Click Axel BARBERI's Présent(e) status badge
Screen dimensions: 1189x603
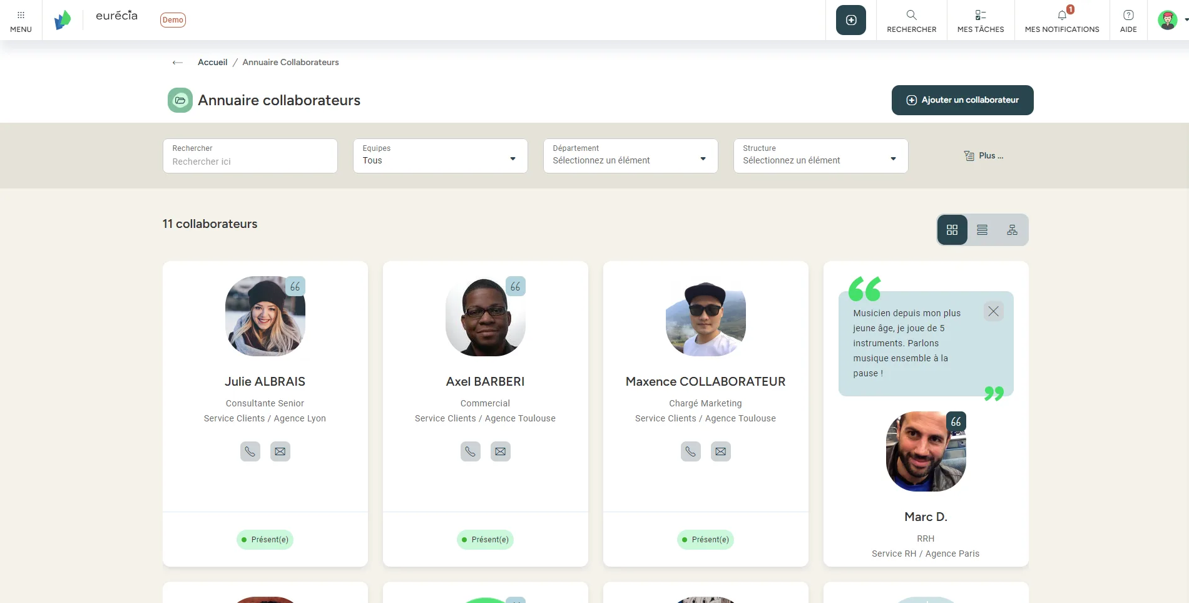coord(486,540)
